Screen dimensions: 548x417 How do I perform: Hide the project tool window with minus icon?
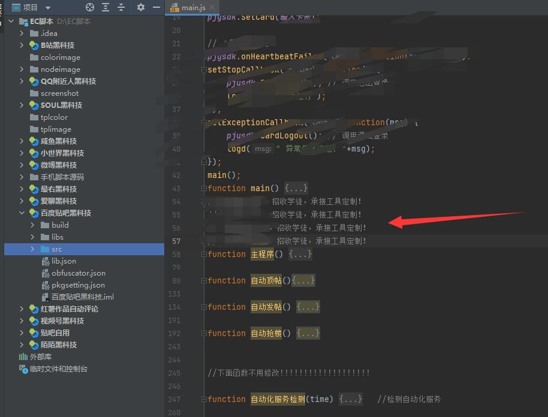click(156, 7)
